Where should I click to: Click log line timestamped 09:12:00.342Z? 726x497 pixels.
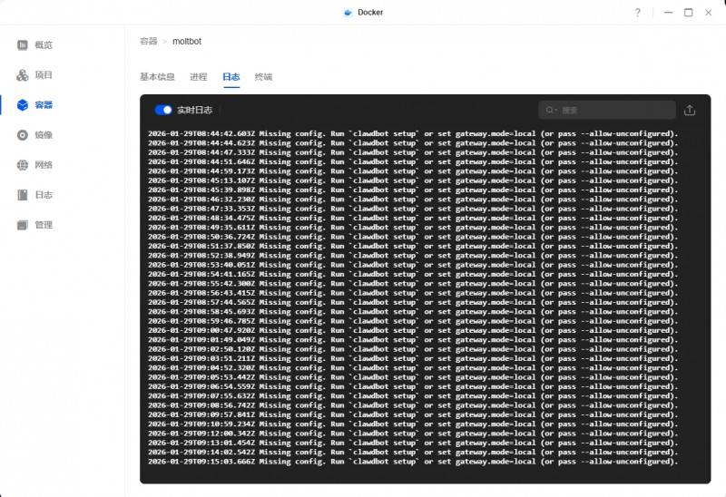tap(413, 434)
